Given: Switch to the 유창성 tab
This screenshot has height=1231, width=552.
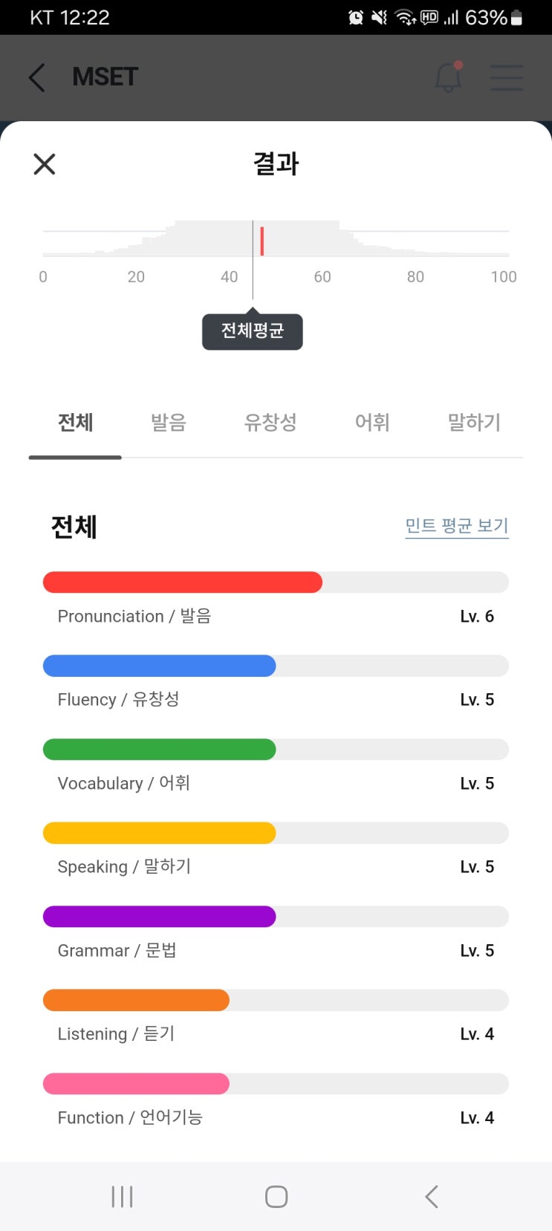Looking at the screenshot, I should [270, 423].
